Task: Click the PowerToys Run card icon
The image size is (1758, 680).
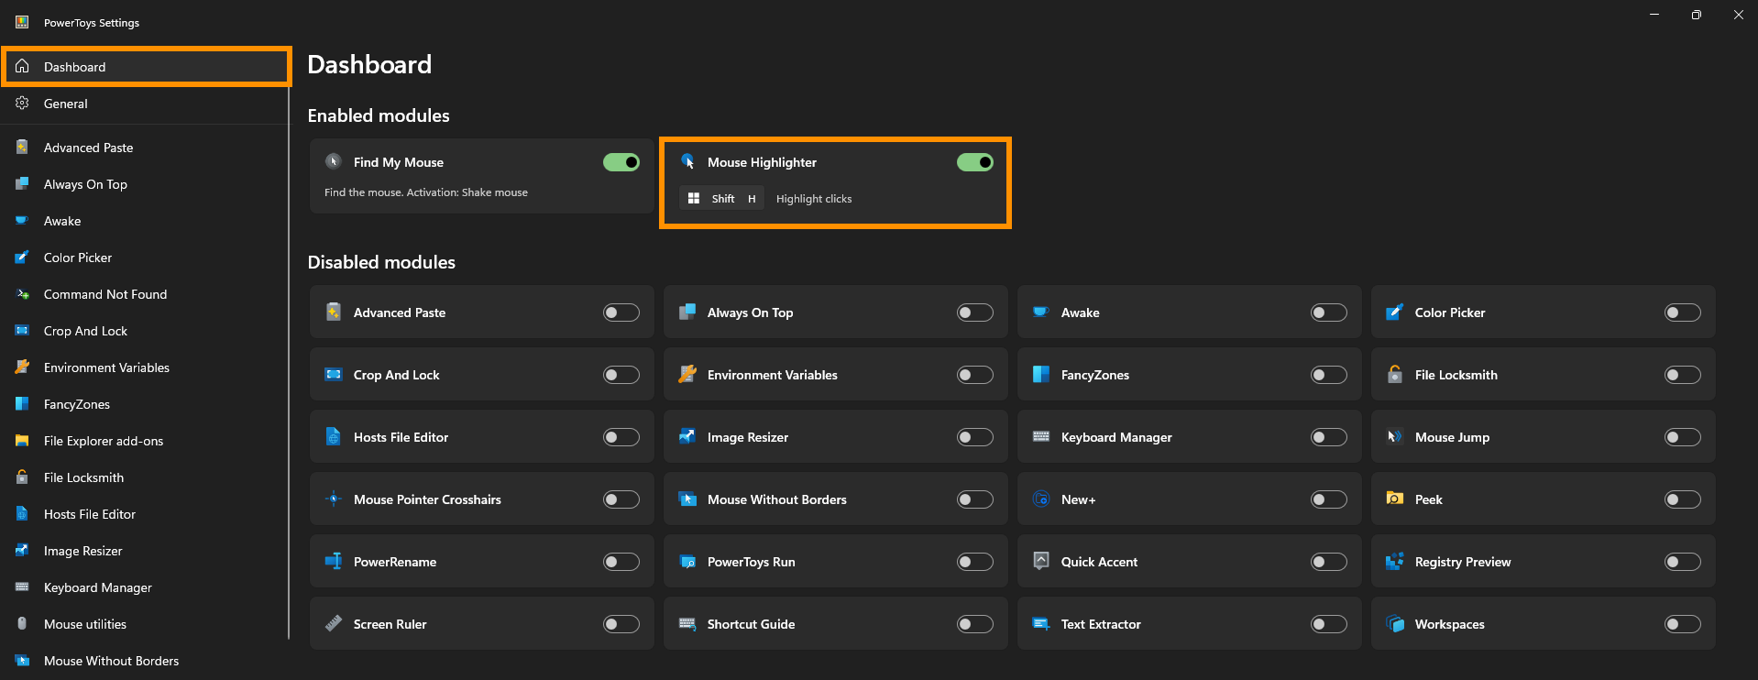Action: pos(687,561)
